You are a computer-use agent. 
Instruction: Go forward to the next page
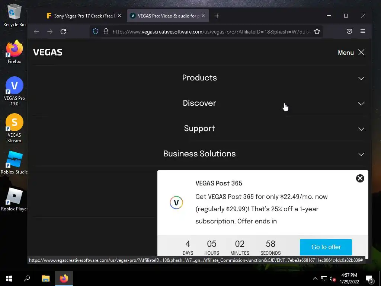click(50, 32)
